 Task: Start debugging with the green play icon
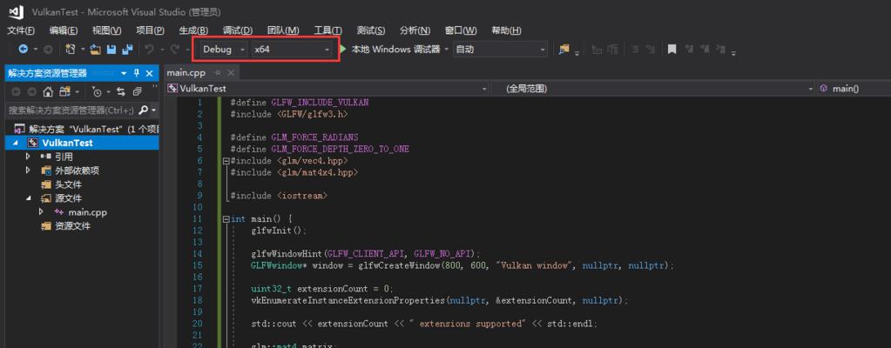click(343, 50)
